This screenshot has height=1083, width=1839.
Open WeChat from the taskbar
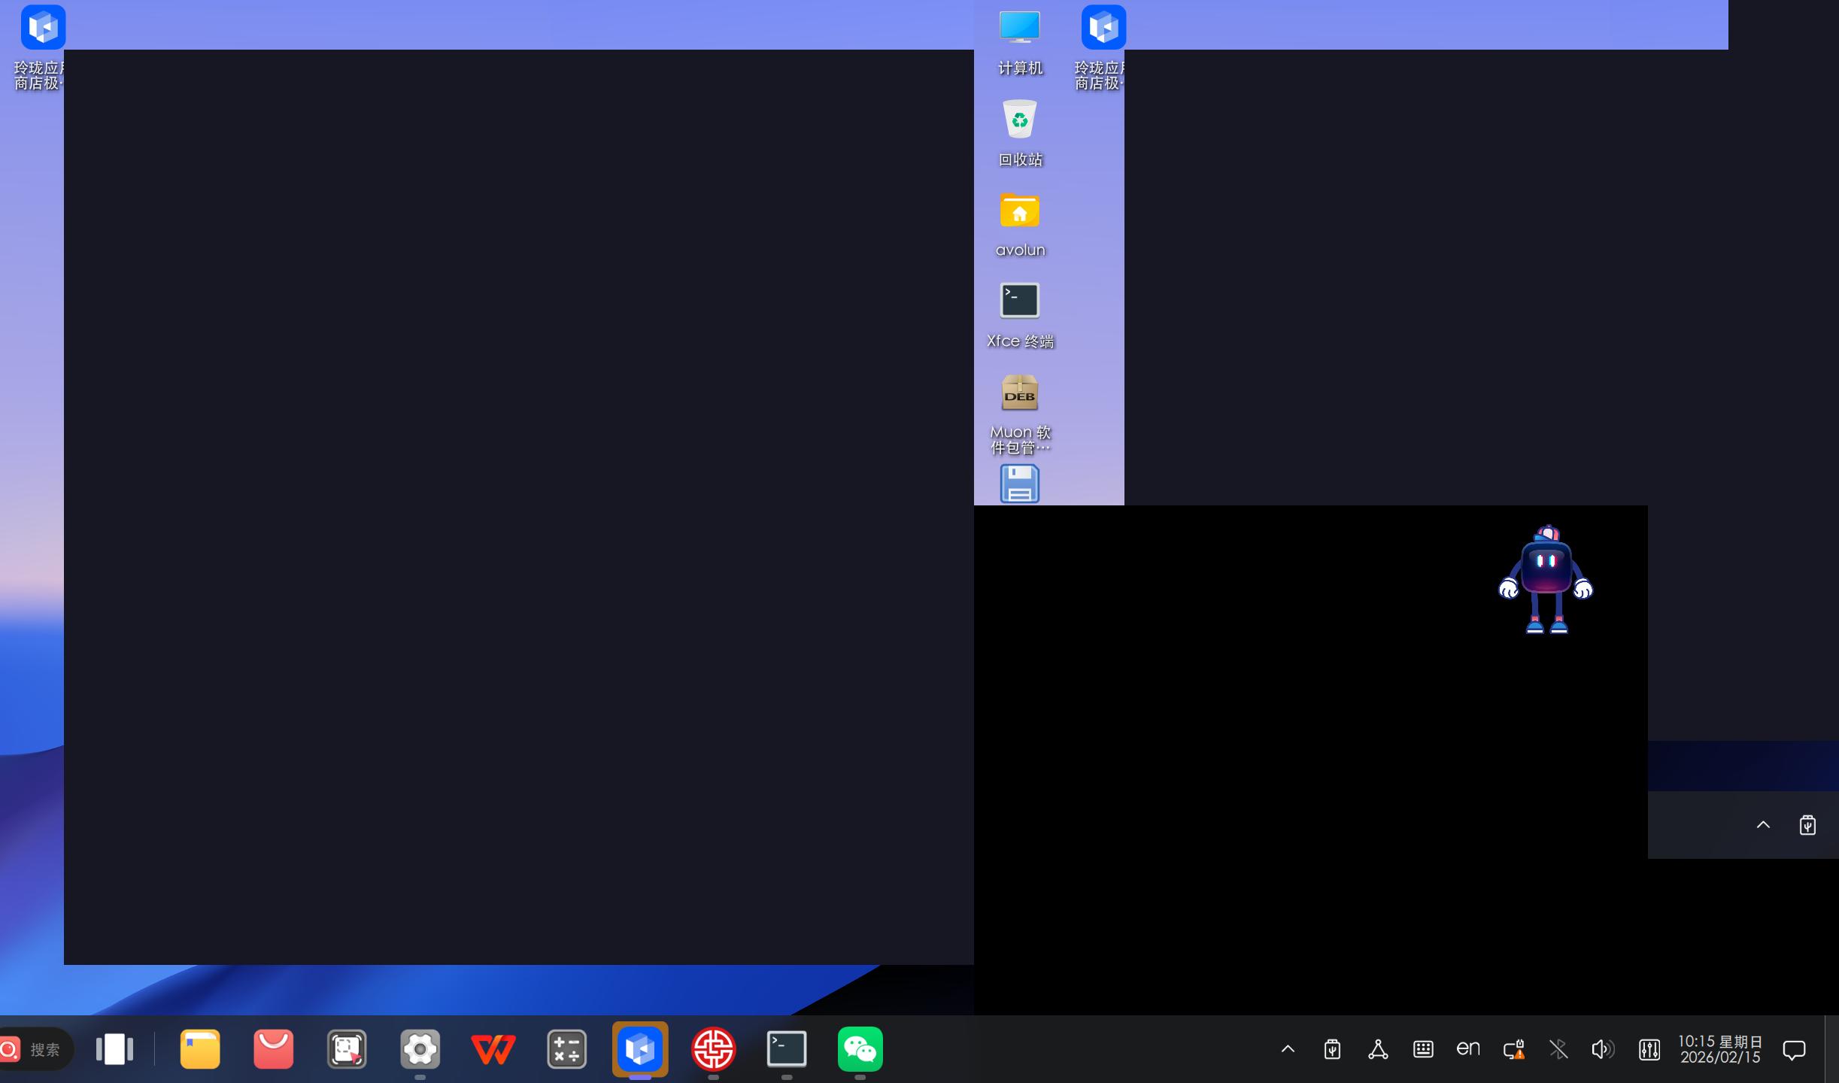click(860, 1049)
